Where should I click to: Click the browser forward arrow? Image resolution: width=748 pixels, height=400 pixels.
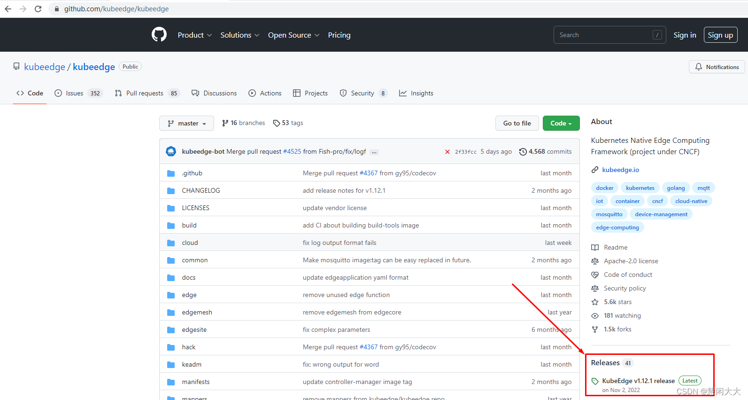23,9
